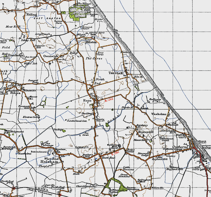
Task: Select the Carr Ho. label
Action: (x=50, y=185)
